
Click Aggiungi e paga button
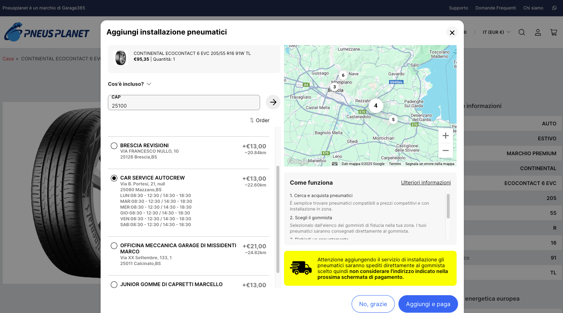(428, 304)
